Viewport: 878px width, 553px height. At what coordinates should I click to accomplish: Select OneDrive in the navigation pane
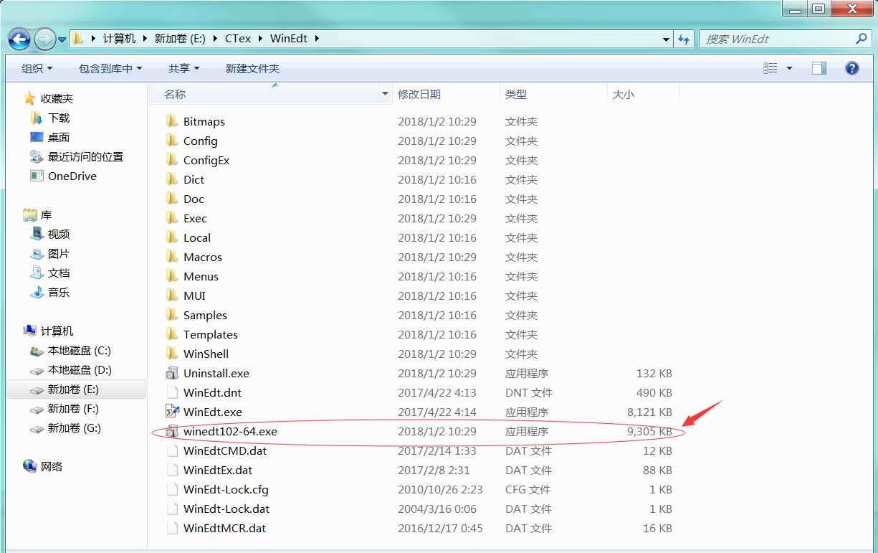(x=72, y=176)
